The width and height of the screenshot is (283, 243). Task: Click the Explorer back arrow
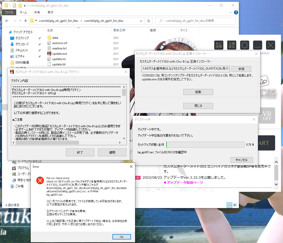7,21
